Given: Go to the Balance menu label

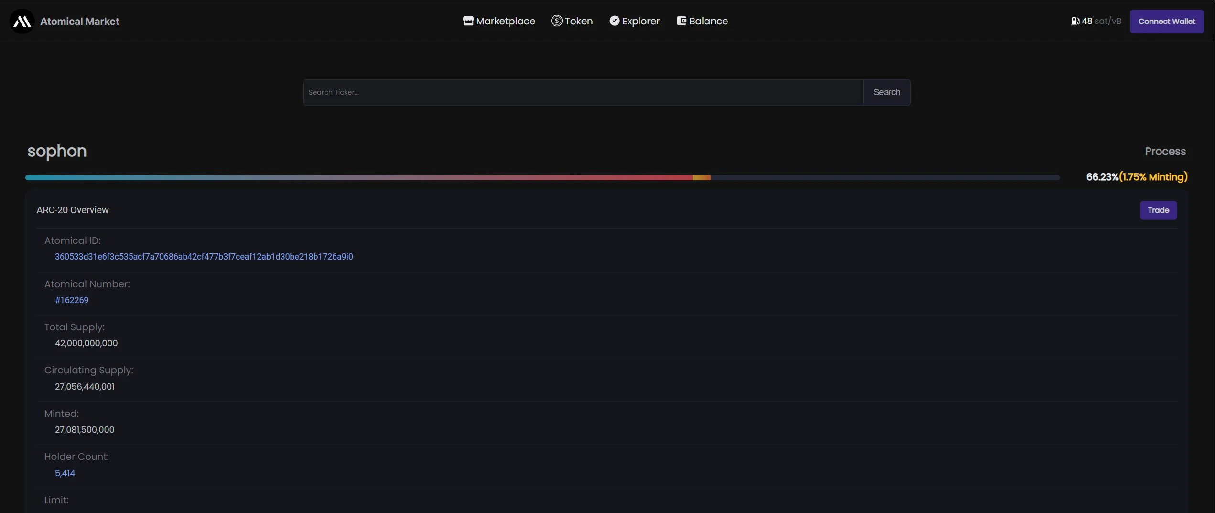Looking at the screenshot, I should [708, 21].
